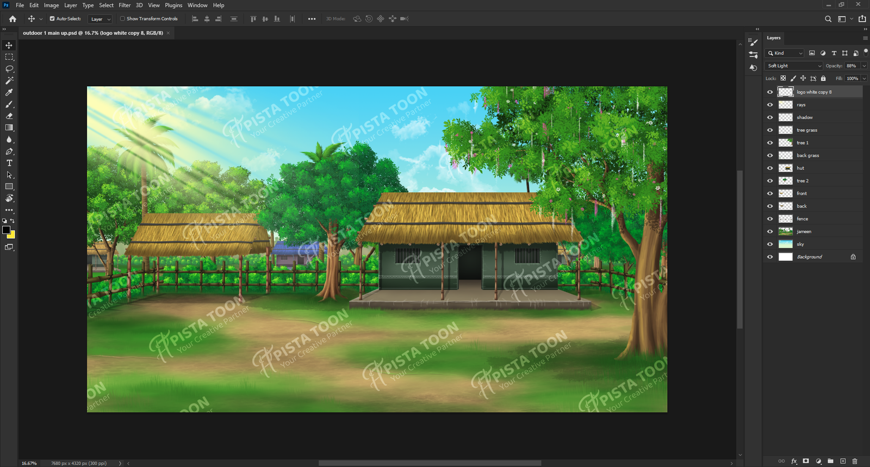Enable Show Transform Controls checkbox
Screen dimensions: 870x467
(122, 18)
